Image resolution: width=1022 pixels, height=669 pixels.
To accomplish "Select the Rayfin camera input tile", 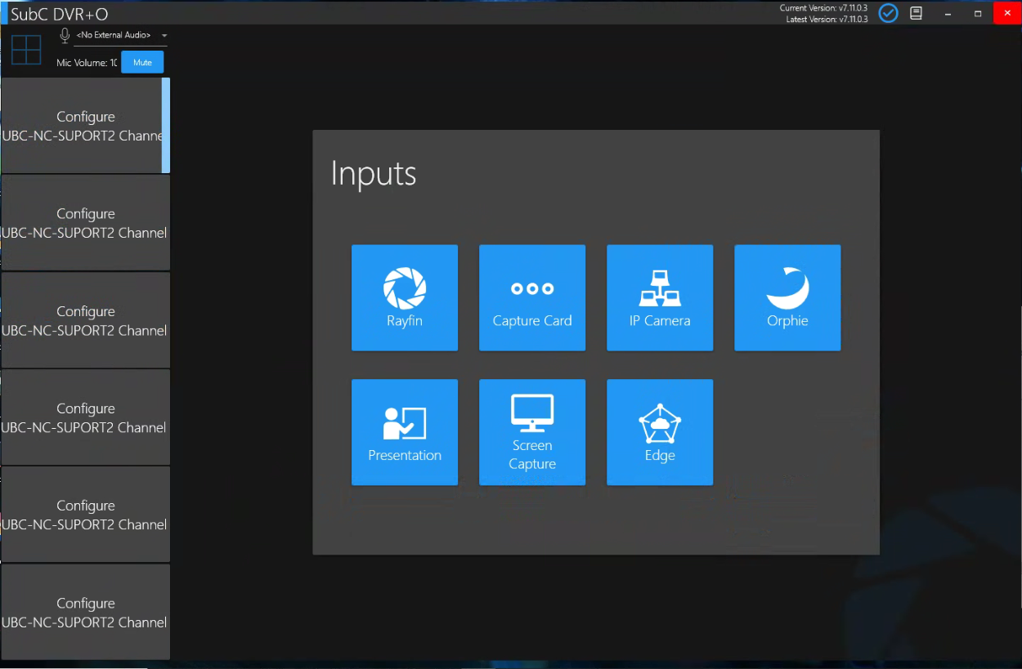I will tap(405, 298).
